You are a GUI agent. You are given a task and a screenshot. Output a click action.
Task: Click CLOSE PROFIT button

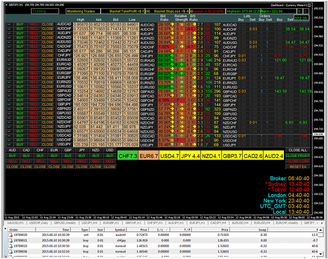click(x=298, y=156)
